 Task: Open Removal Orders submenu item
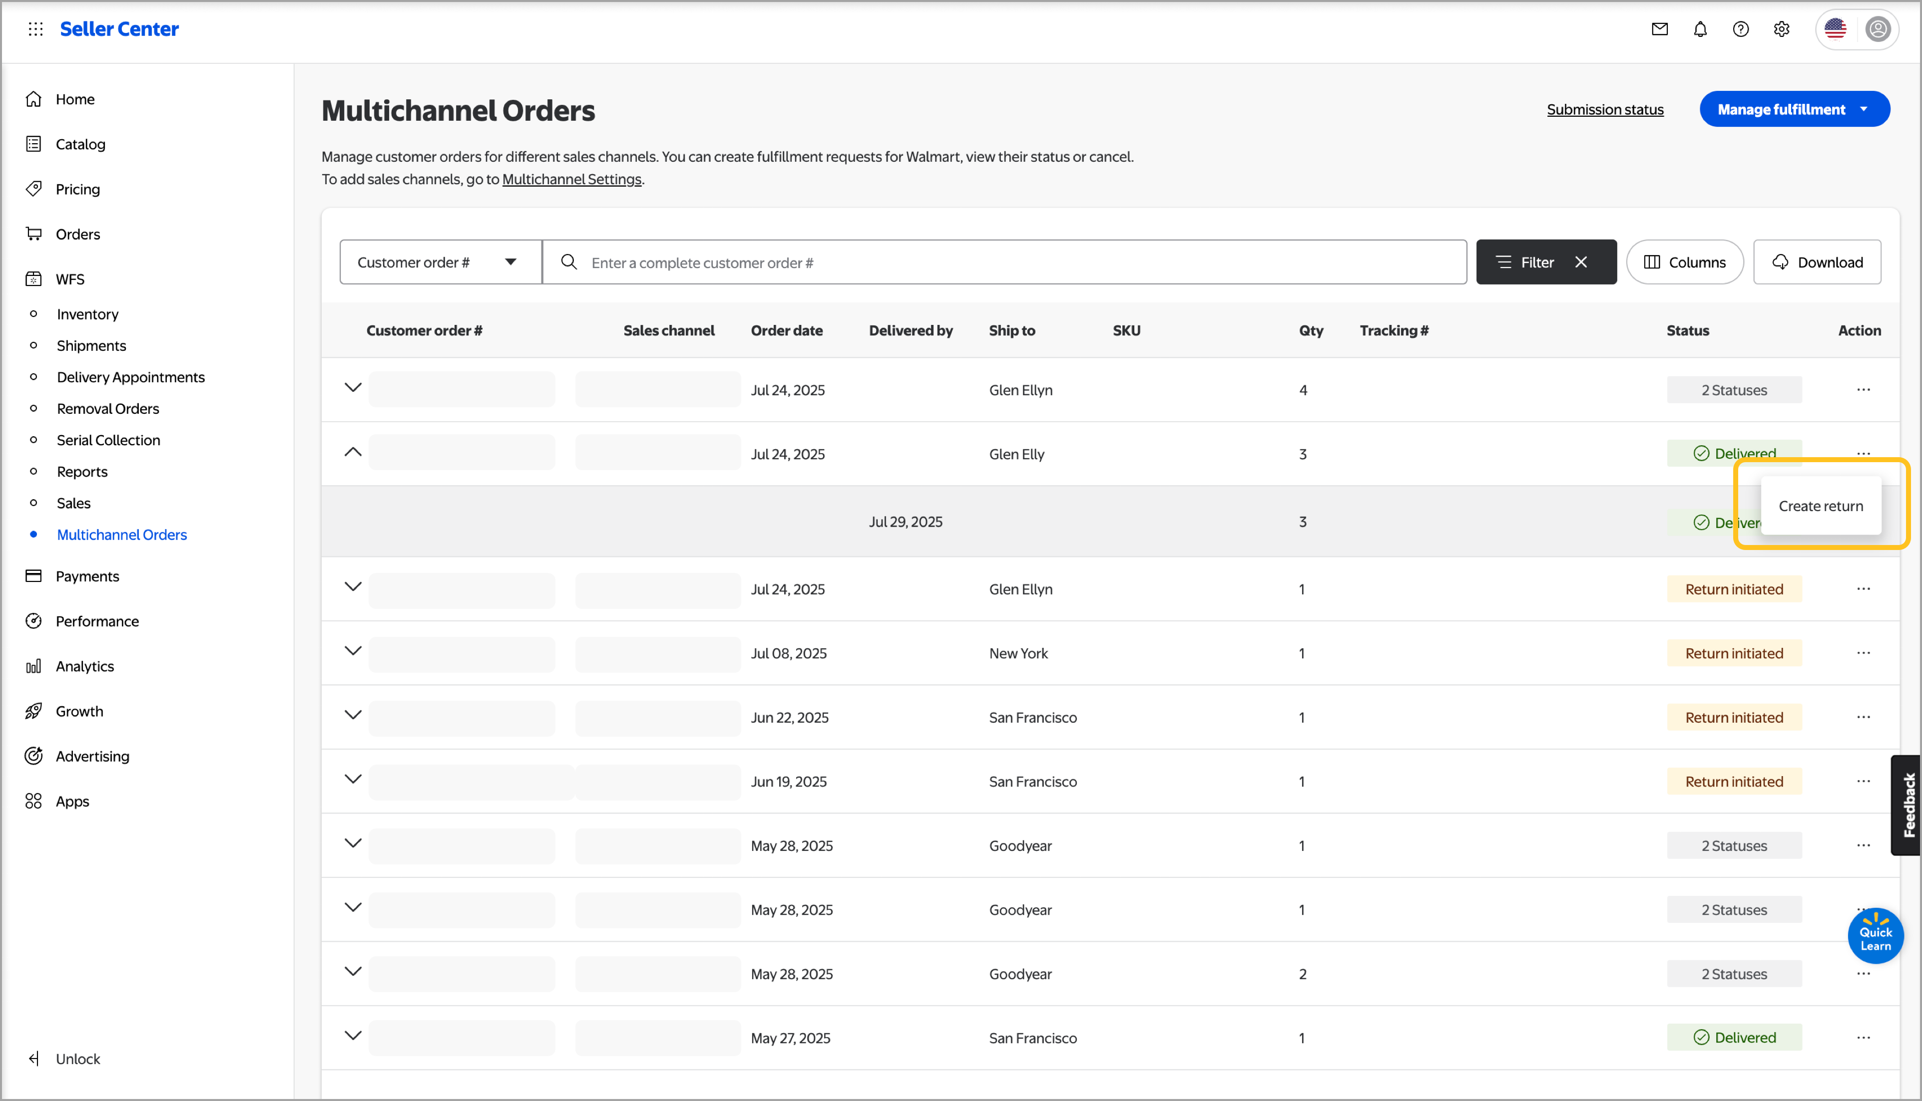(107, 408)
